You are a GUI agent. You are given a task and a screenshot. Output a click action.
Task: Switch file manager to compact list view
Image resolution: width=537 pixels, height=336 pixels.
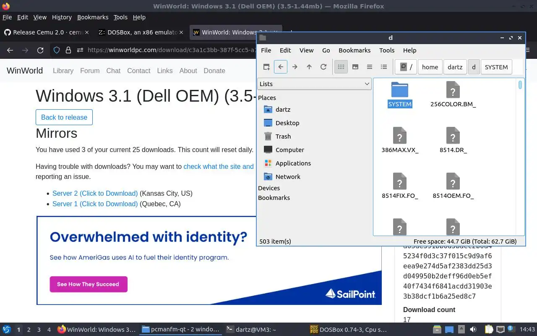tap(370, 67)
